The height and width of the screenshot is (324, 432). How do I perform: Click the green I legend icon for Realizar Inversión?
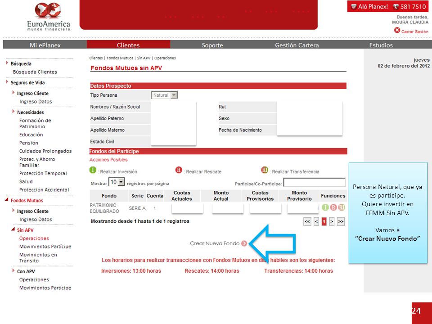pos(93,170)
